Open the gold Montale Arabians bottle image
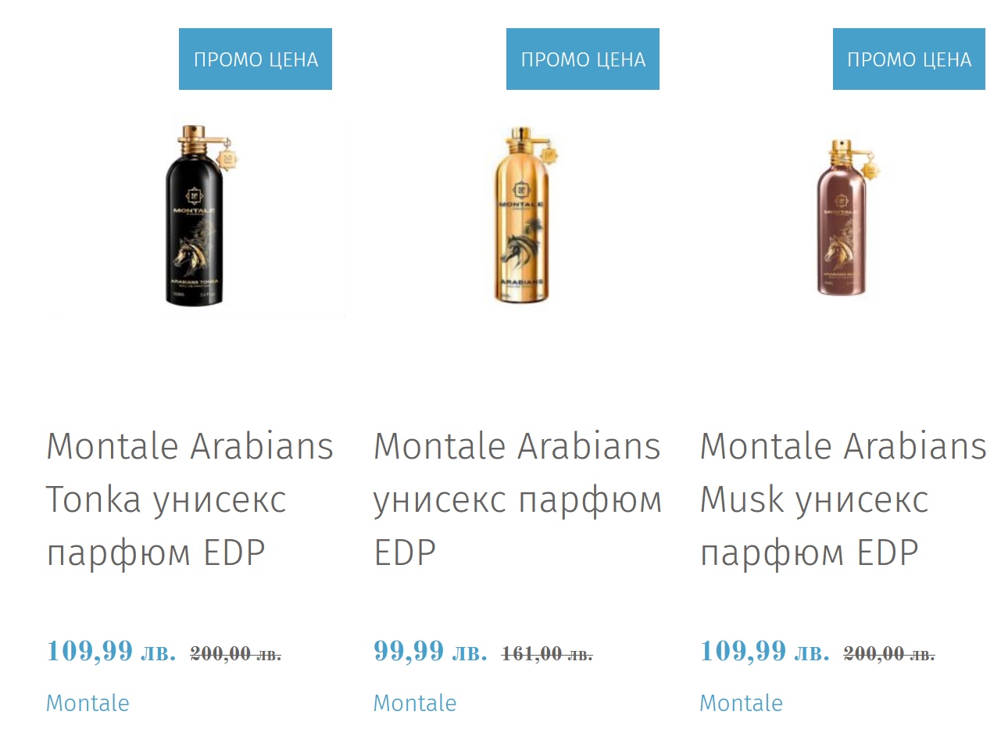The image size is (1001, 740). tap(523, 214)
